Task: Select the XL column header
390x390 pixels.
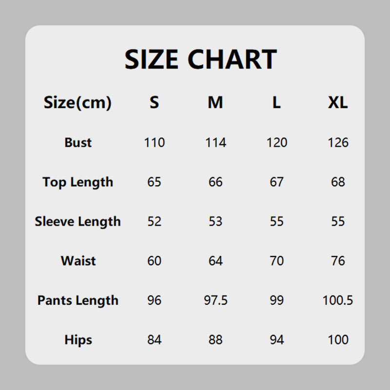Action: (338, 103)
